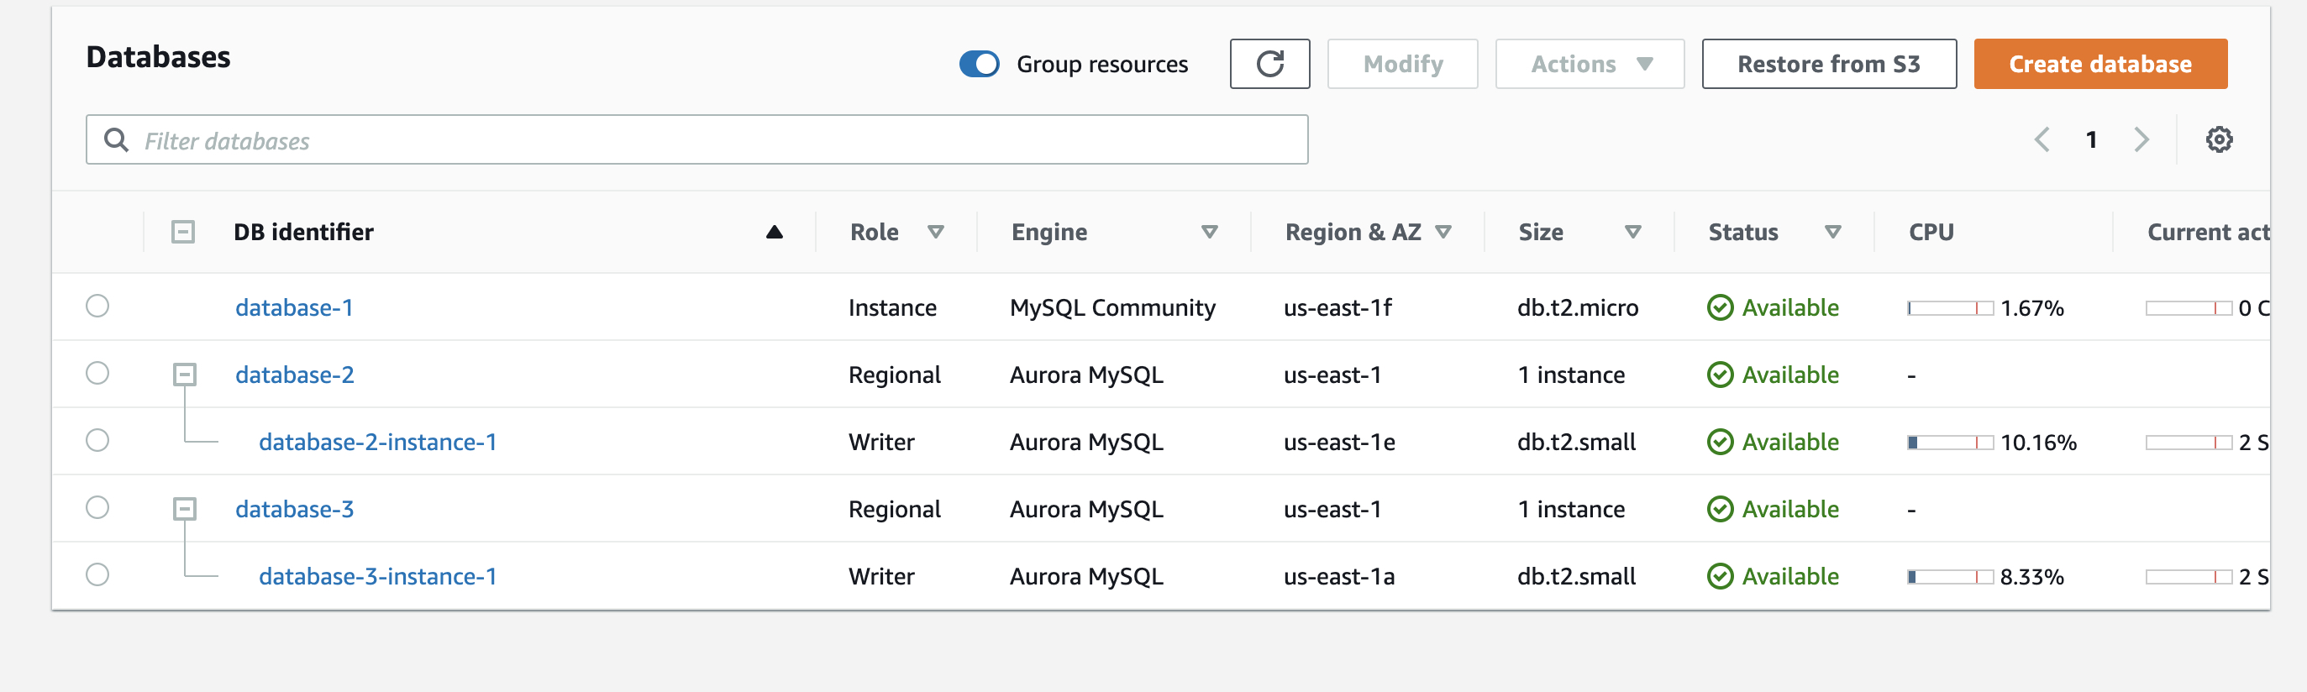The height and width of the screenshot is (692, 2307).
Task: Select the database-3-instance-1 radio button
Action: coord(97,574)
